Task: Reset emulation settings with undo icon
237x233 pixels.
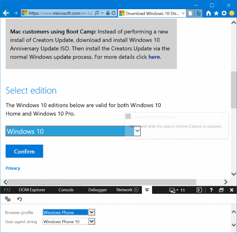Action: pyautogui.click(x=20, y=199)
